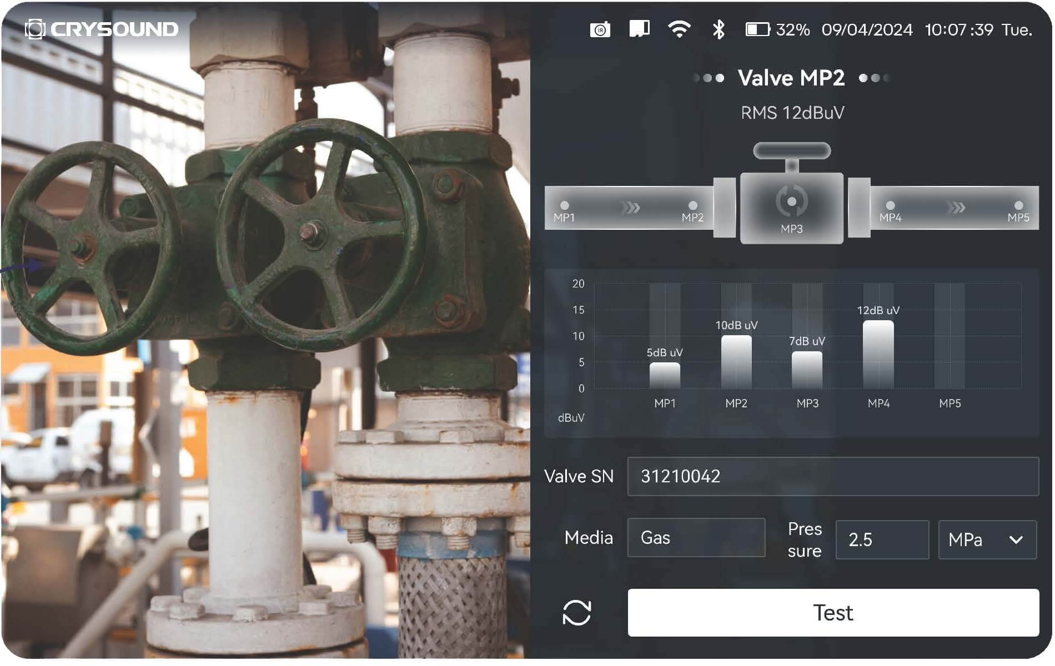Image resolution: width=1055 pixels, height=666 pixels.
Task: Click the CRYSOUND logo
Action: point(102,29)
